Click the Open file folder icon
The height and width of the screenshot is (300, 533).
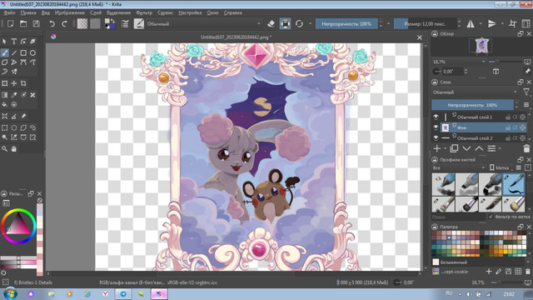(23, 24)
